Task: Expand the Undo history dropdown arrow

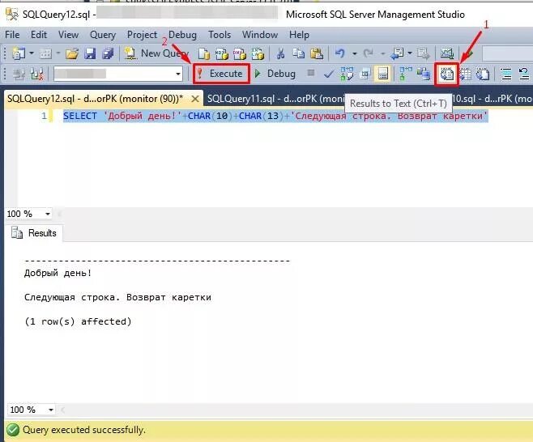Action: [354, 53]
